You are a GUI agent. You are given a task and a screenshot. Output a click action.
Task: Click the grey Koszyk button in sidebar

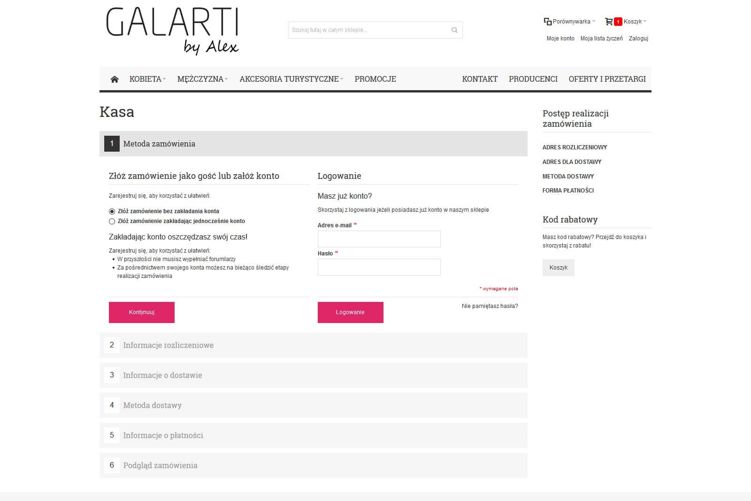558,268
